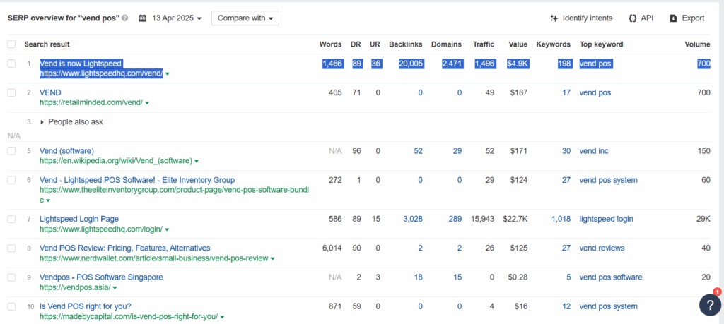
Task: Check the box for Vend is now Lightspeed row
Action: click(x=11, y=64)
